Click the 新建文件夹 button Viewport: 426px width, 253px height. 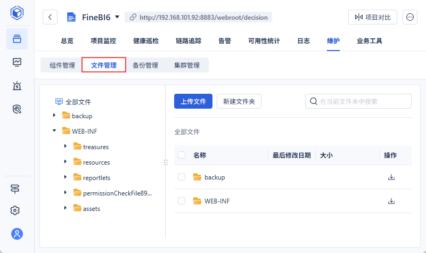pyautogui.click(x=239, y=101)
